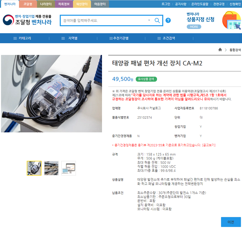Click the breadcrumb chevron before 통합검색
The image size is (242, 229).
(x=226, y=50)
